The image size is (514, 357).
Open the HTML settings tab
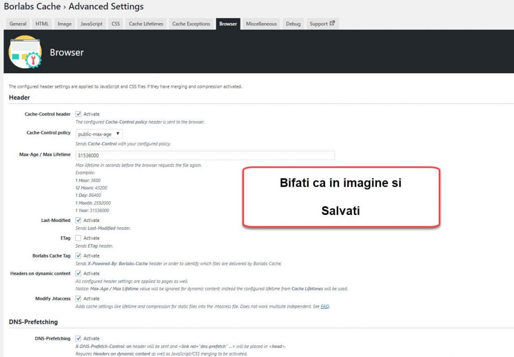(x=42, y=24)
